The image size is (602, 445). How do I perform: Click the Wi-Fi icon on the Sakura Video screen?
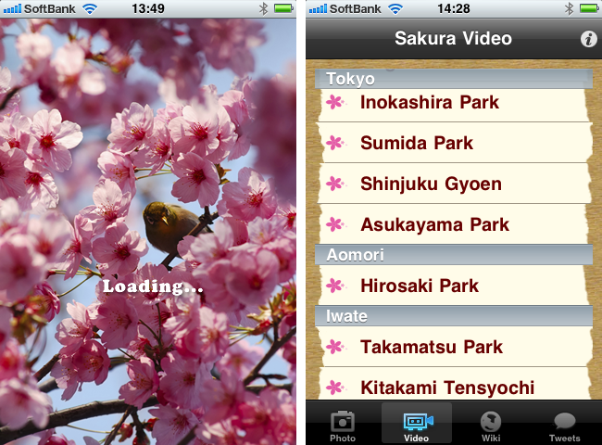tap(395, 8)
